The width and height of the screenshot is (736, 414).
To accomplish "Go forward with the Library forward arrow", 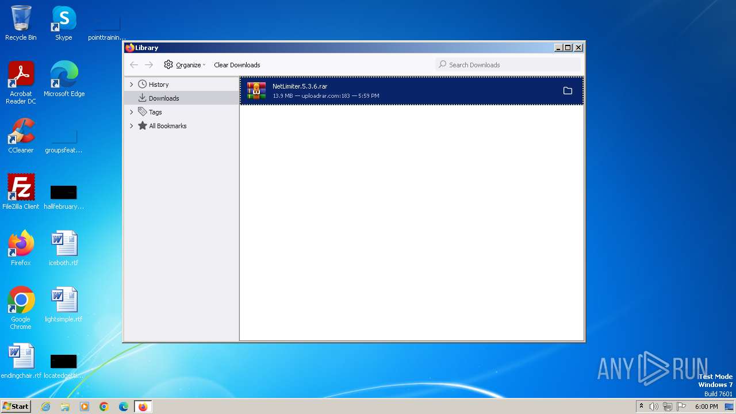I will pyautogui.click(x=149, y=65).
